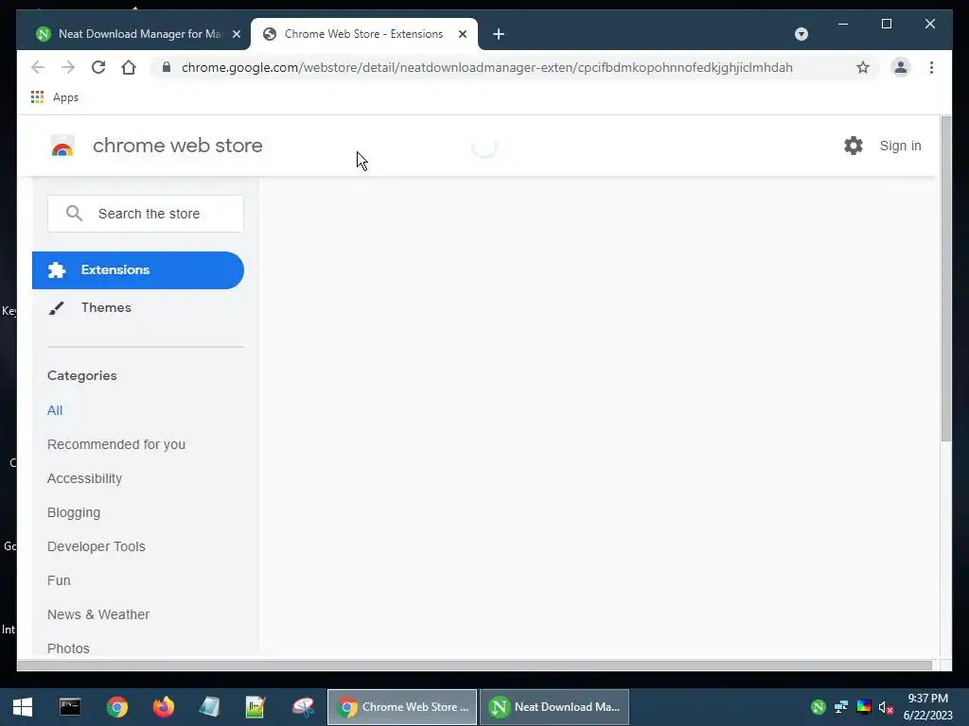This screenshot has width=969, height=726.
Task: Open the Windows Start menu
Action: point(23,707)
